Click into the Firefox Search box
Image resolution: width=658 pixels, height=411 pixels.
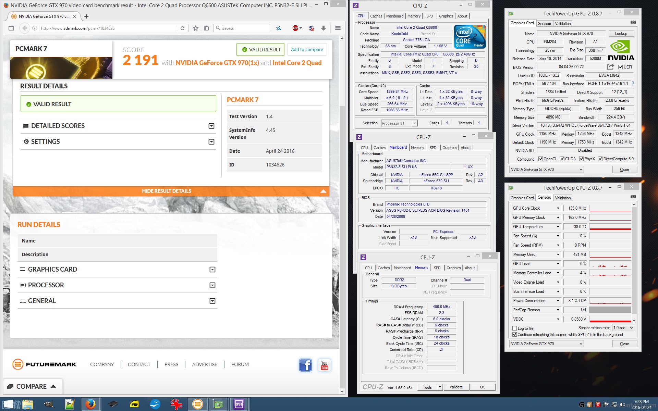[x=242, y=28]
